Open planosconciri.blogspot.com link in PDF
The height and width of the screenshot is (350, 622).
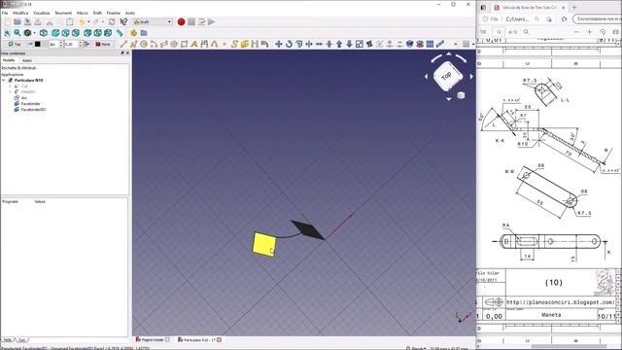coord(560,302)
